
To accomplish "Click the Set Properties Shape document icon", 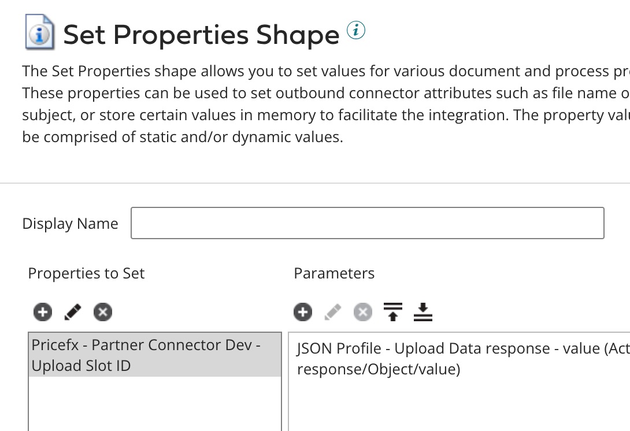I will click(x=40, y=33).
